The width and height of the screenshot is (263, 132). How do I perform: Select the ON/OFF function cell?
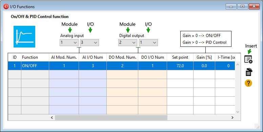click(x=35, y=66)
